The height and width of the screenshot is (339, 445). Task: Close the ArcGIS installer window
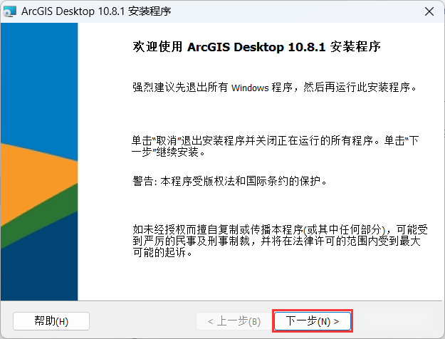429,11
